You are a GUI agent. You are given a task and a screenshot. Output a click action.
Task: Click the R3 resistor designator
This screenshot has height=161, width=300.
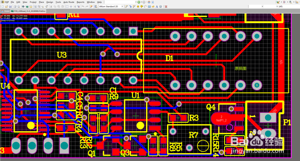(x=194, y=118)
